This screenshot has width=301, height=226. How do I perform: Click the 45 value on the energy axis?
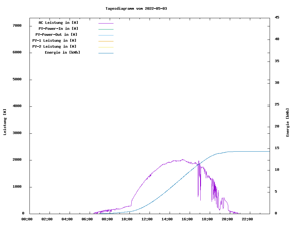coord(277,18)
